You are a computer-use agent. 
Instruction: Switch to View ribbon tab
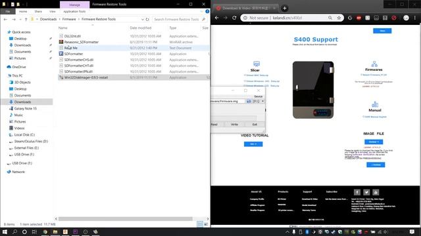pos(53,12)
